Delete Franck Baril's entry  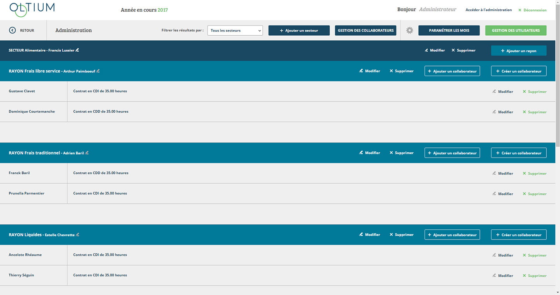click(535, 174)
